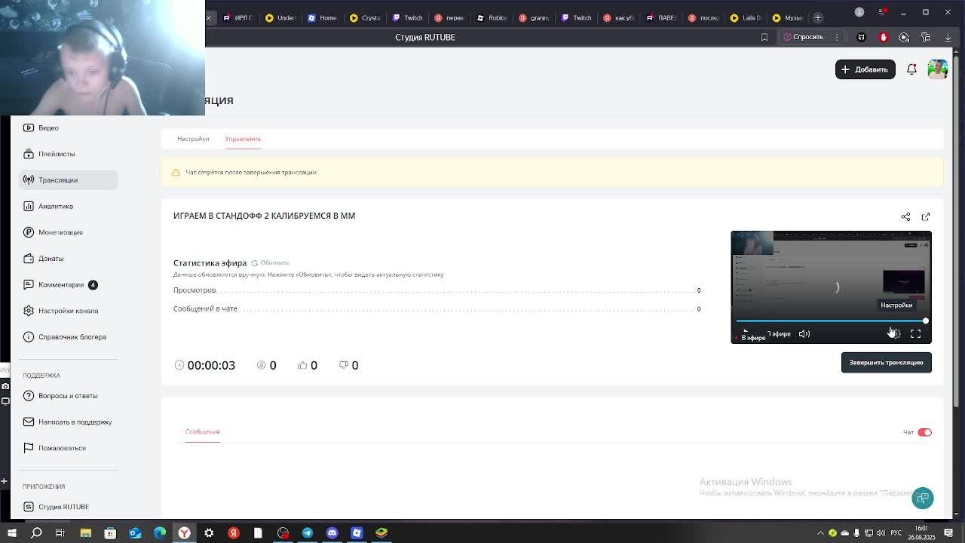Click the support chat bubble icon
The height and width of the screenshot is (543, 965).
923,498
